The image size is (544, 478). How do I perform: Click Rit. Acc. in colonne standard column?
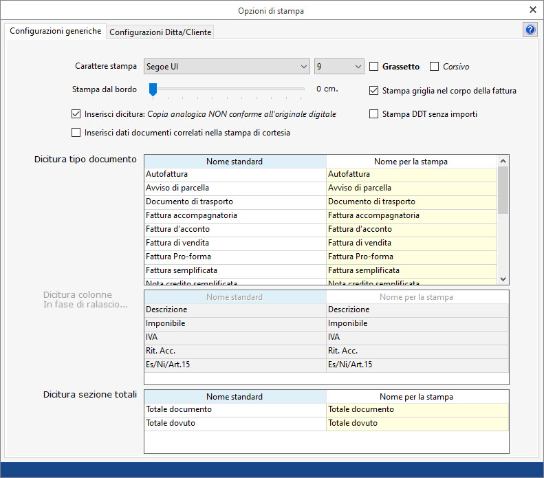click(x=235, y=351)
